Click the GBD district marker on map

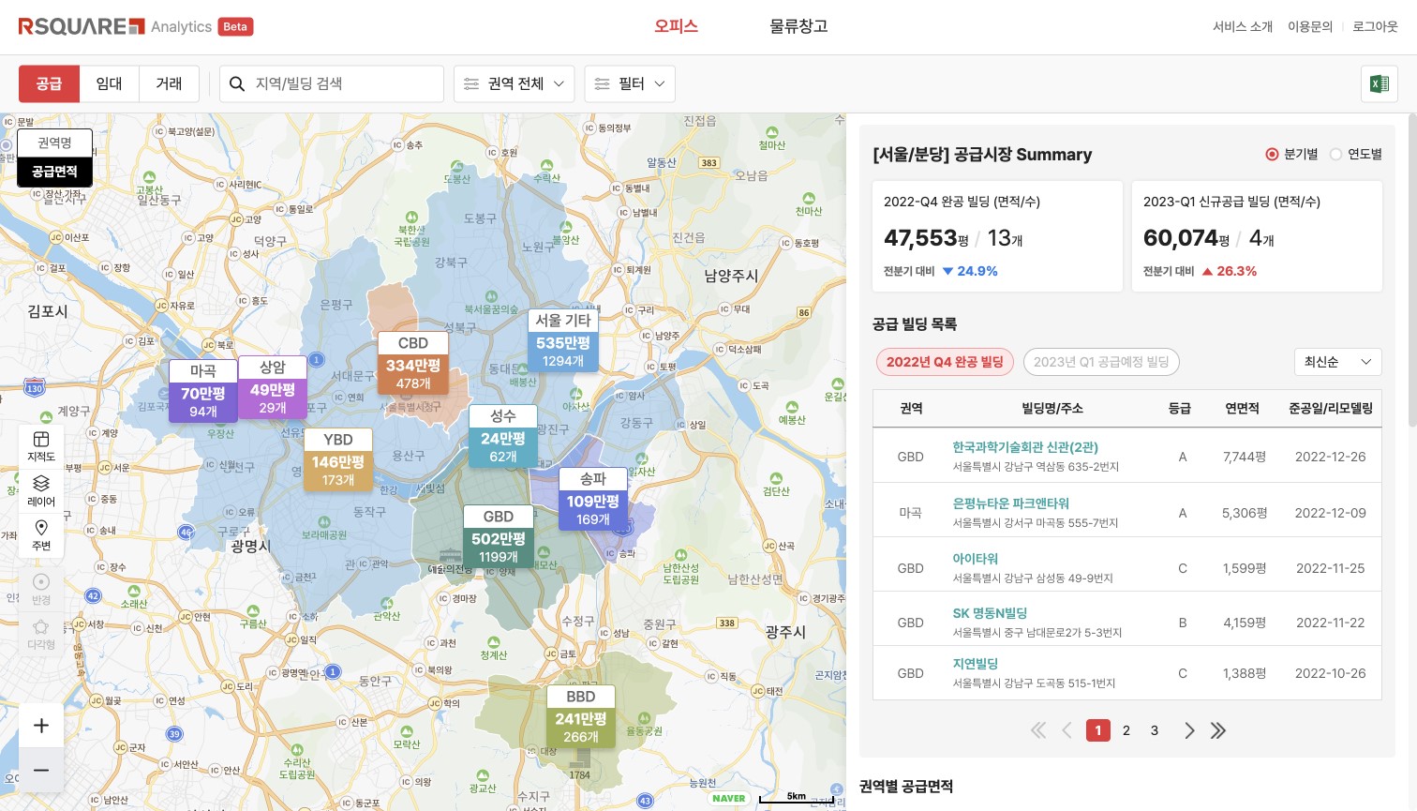499,537
